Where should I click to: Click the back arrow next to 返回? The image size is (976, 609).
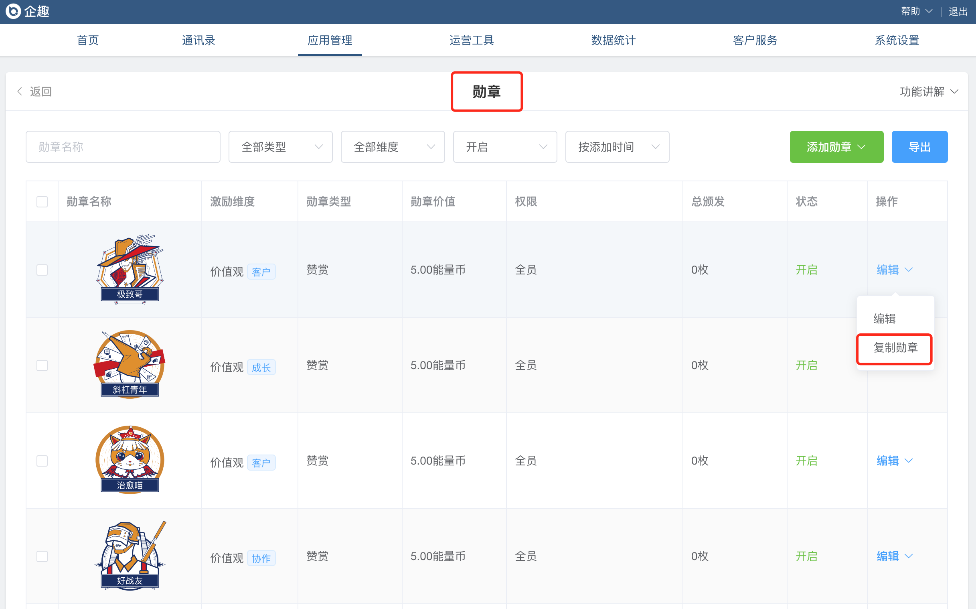click(20, 91)
